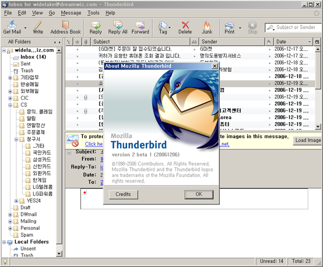Mark message as Junk

pyautogui.click(x=207, y=27)
